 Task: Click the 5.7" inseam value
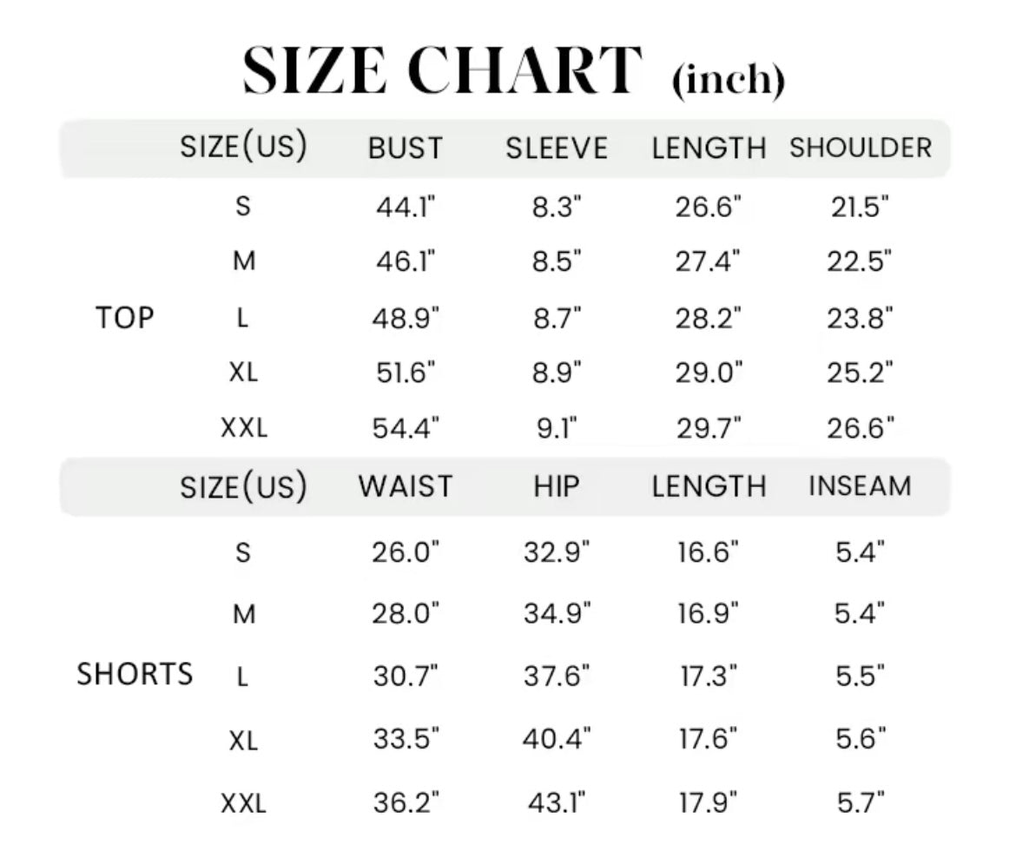pos(861,803)
